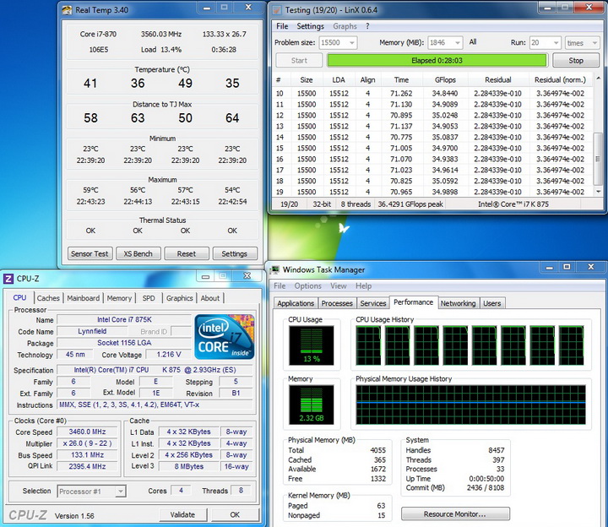The image size is (608, 527).
Task: Click the LinX results scroll up arrow
Action: (x=599, y=79)
